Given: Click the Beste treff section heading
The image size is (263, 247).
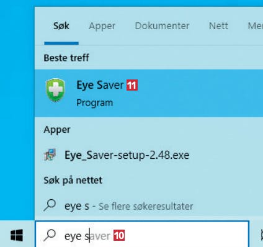Looking at the screenshot, I should coord(66,58).
